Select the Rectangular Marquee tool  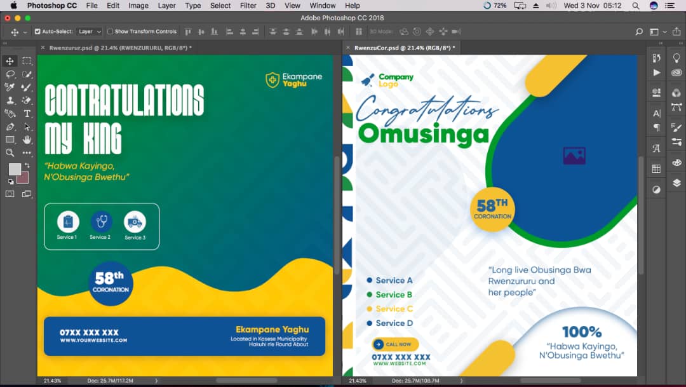[27, 62]
